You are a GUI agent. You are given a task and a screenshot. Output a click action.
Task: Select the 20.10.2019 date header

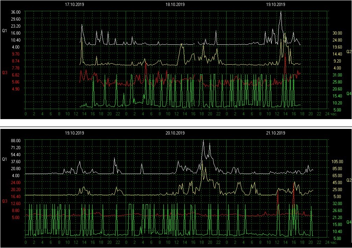(x=175, y=133)
